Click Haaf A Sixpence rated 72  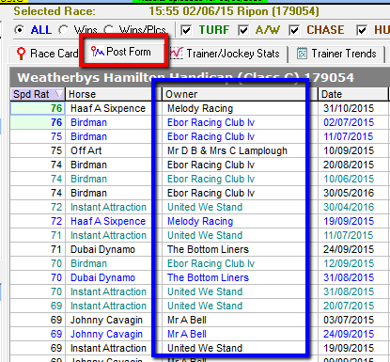[x=108, y=221]
